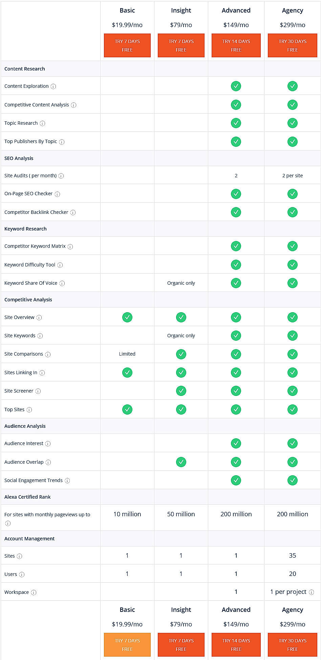Screen dimensions: 321x660
Task: Open the Audience Overlap info icon
Action: coord(48,462)
